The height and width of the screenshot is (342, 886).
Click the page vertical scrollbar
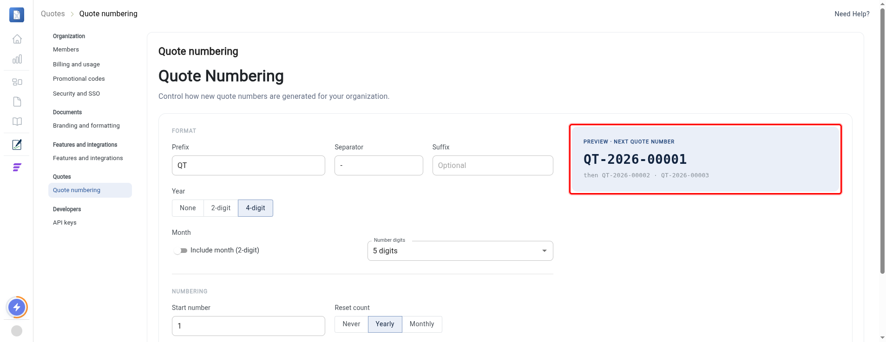[882, 141]
